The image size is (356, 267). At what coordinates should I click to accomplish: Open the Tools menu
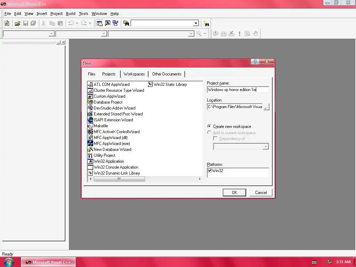click(83, 14)
